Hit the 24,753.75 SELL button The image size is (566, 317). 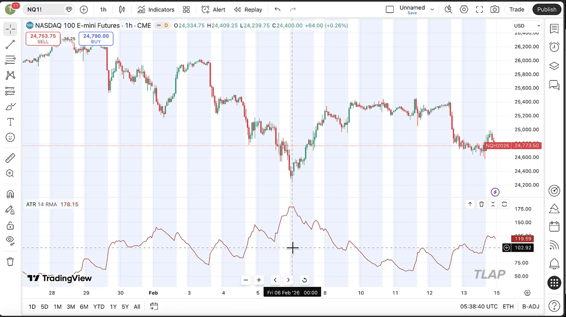[x=43, y=39]
